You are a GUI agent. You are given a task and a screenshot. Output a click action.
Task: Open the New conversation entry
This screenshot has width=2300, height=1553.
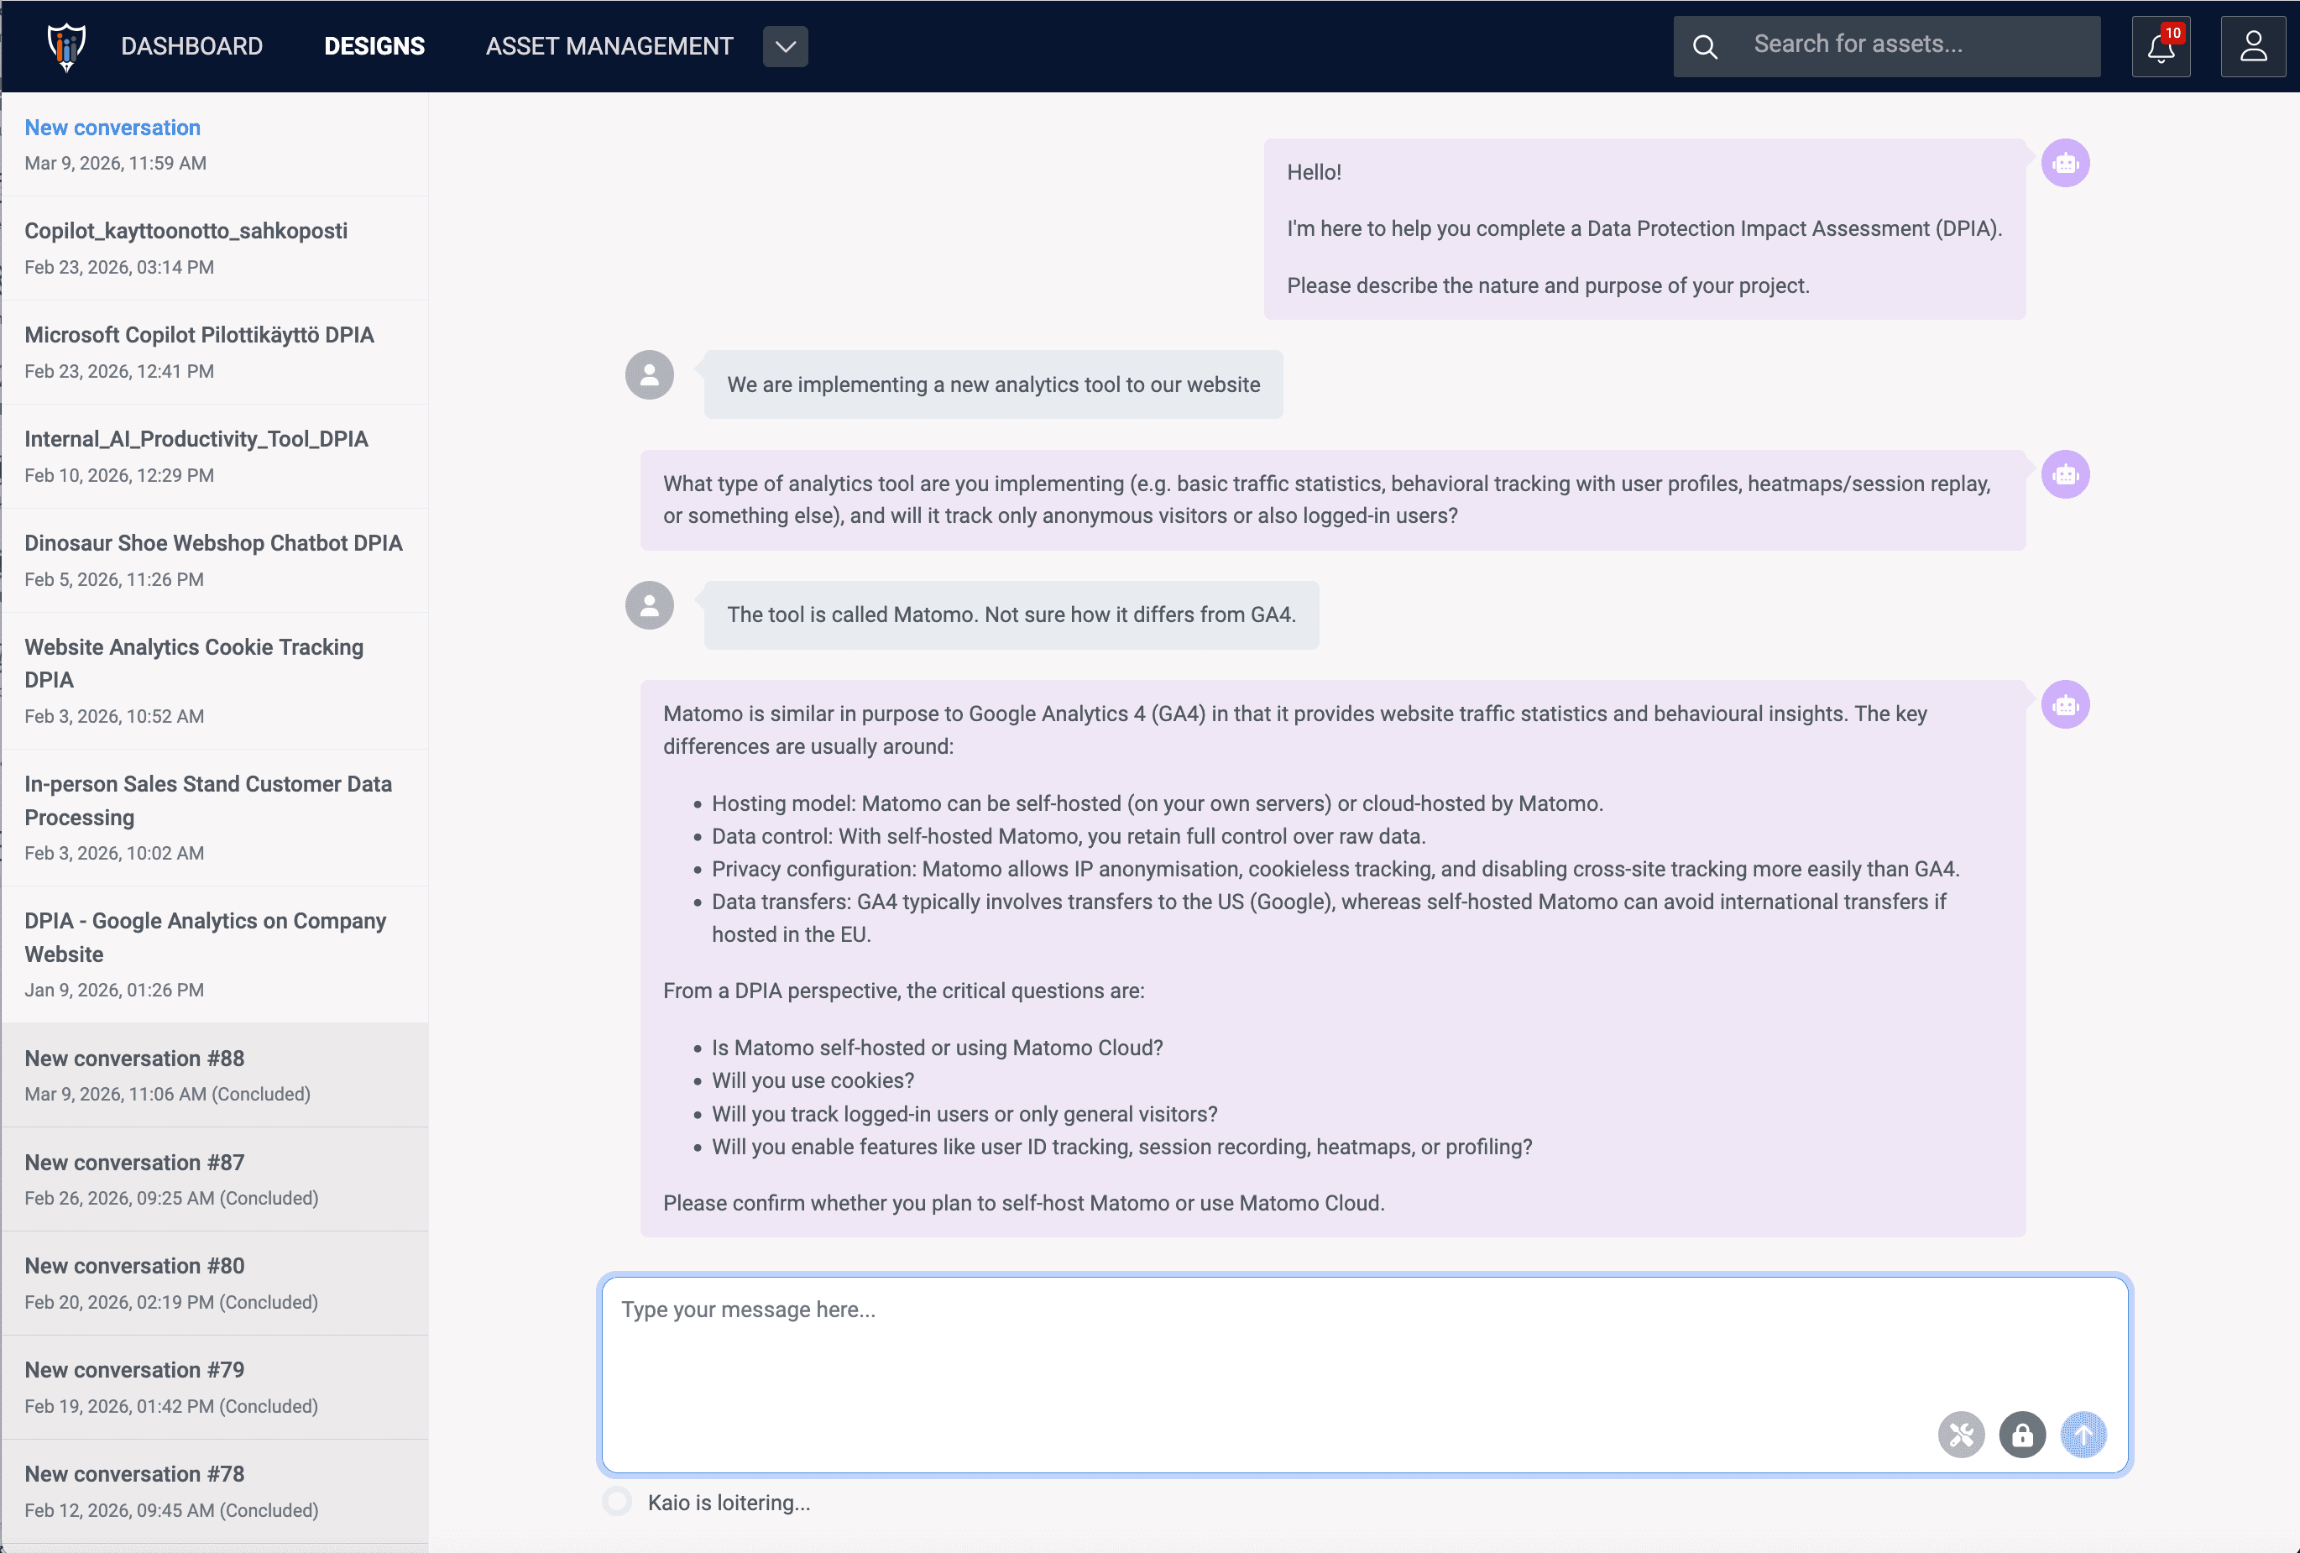pos(215,144)
